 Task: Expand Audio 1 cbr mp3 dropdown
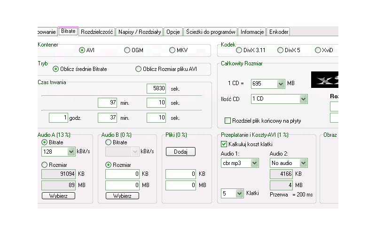pos(254,163)
